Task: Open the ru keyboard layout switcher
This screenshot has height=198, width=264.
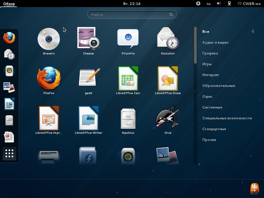Action: [209, 4]
